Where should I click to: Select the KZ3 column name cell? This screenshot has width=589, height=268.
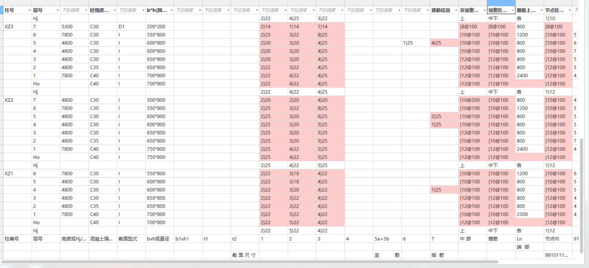[17, 27]
